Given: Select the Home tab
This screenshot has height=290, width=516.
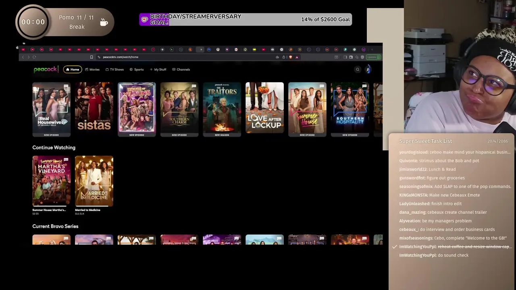Looking at the screenshot, I should pyautogui.click(x=73, y=70).
